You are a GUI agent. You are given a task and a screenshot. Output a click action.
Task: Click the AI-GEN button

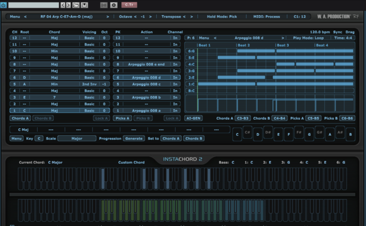[x=193, y=118]
